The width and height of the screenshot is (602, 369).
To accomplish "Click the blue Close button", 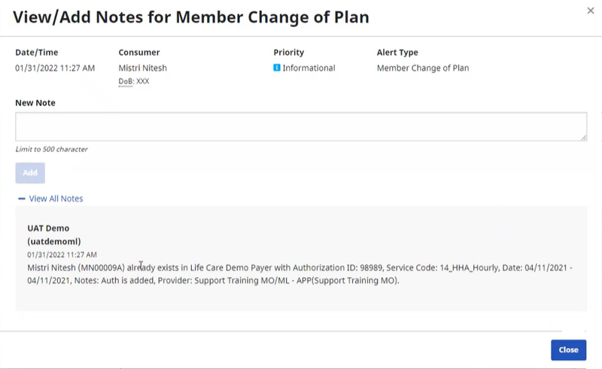I will click(x=568, y=349).
